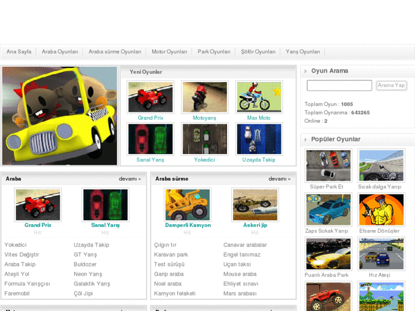Open Çöl Jipi link
The width and height of the screenshot is (415, 311).
pos(83,293)
